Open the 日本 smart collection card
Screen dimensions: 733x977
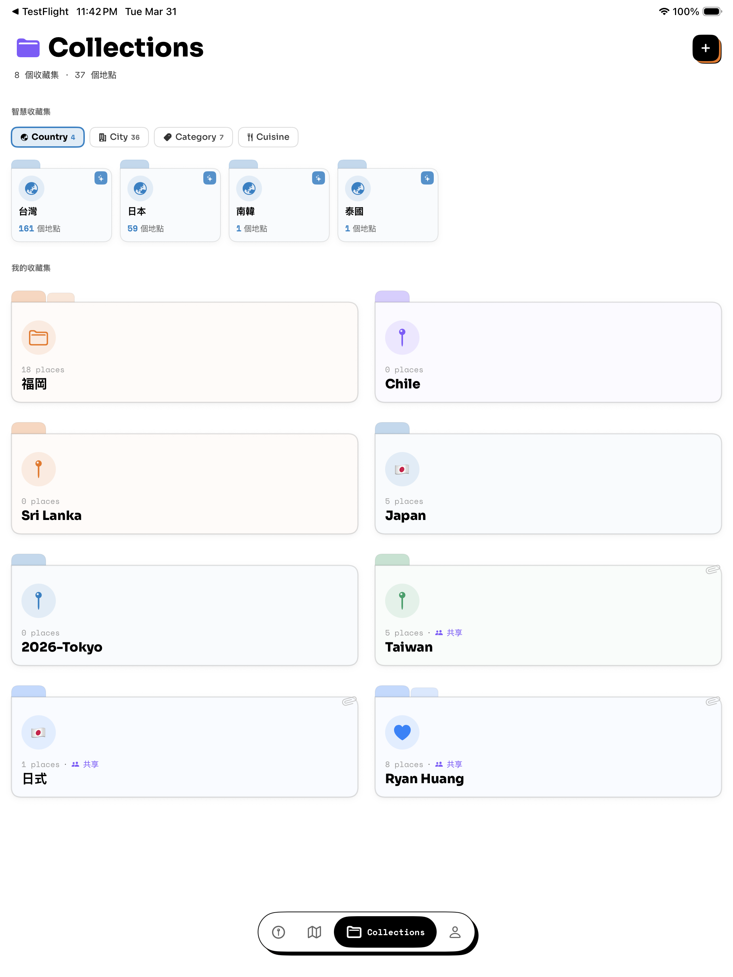tap(170, 205)
